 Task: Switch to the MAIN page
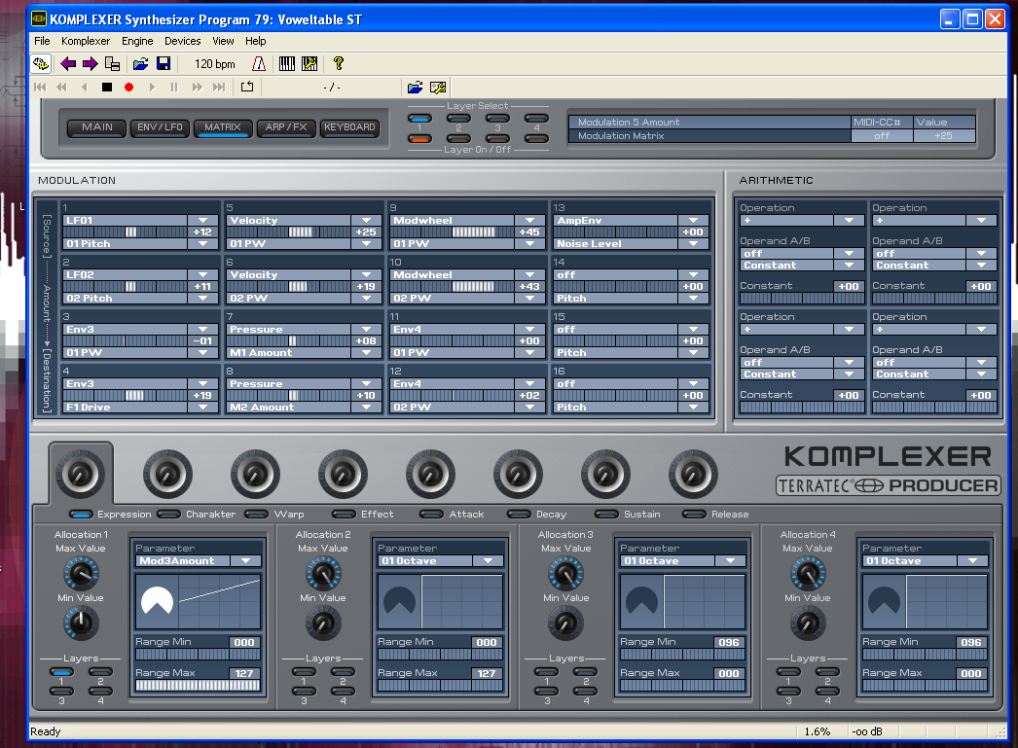pos(97,127)
